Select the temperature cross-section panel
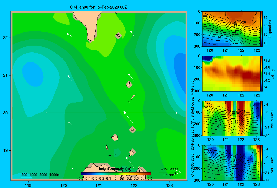The height and width of the screenshot is (188, 277). [x=231, y=29]
